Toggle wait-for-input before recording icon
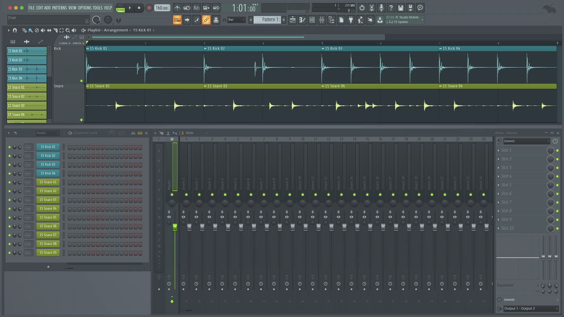Image resolution: width=564 pixels, height=317 pixels. pyautogui.click(x=187, y=8)
